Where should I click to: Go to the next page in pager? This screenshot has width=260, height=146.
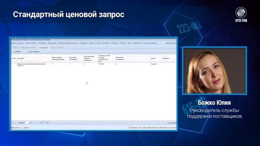click(x=35, y=122)
